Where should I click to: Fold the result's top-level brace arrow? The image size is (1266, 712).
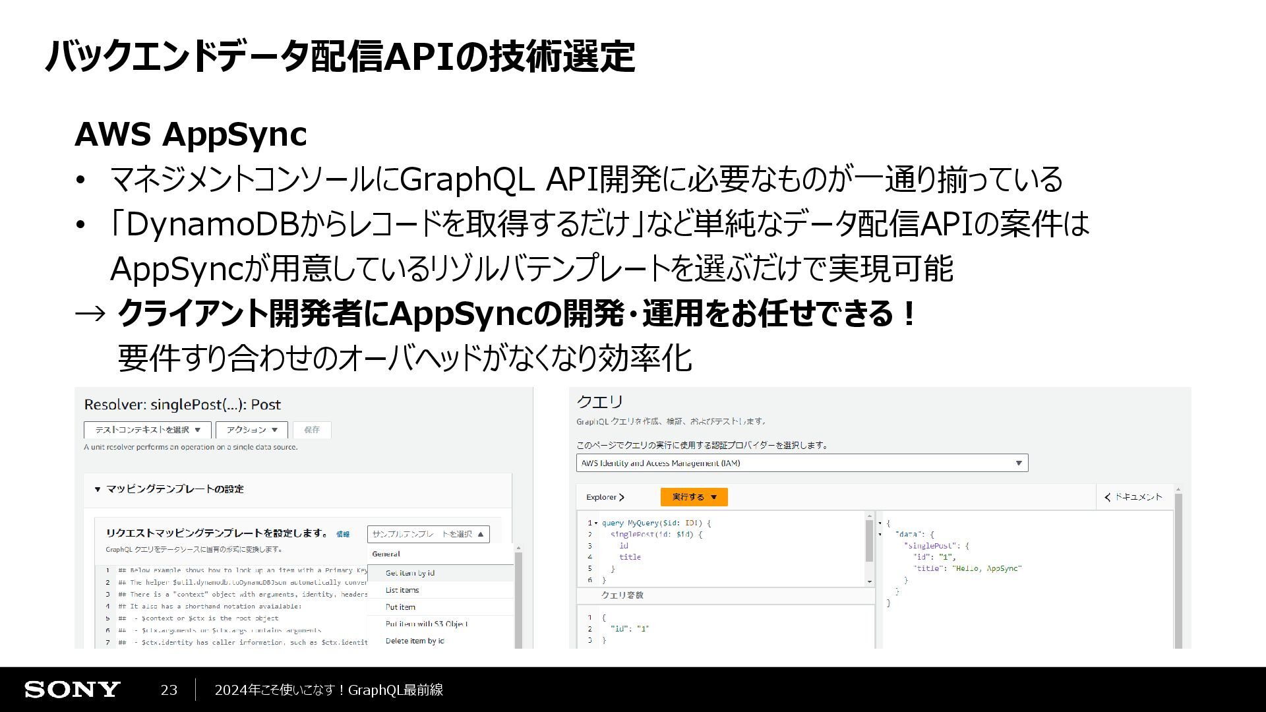pos(880,523)
